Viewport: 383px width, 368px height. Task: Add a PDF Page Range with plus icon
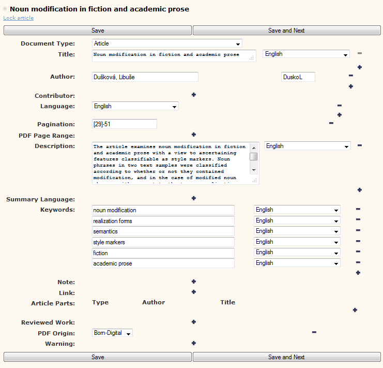click(x=194, y=135)
